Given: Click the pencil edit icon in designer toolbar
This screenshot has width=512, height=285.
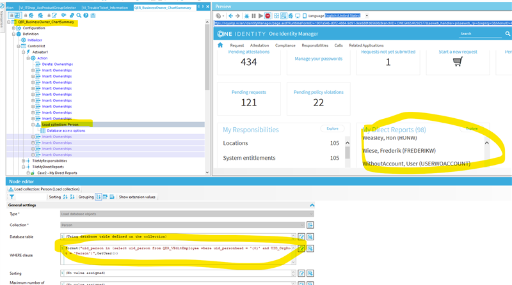Looking at the screenshot, I should (54, 15).
